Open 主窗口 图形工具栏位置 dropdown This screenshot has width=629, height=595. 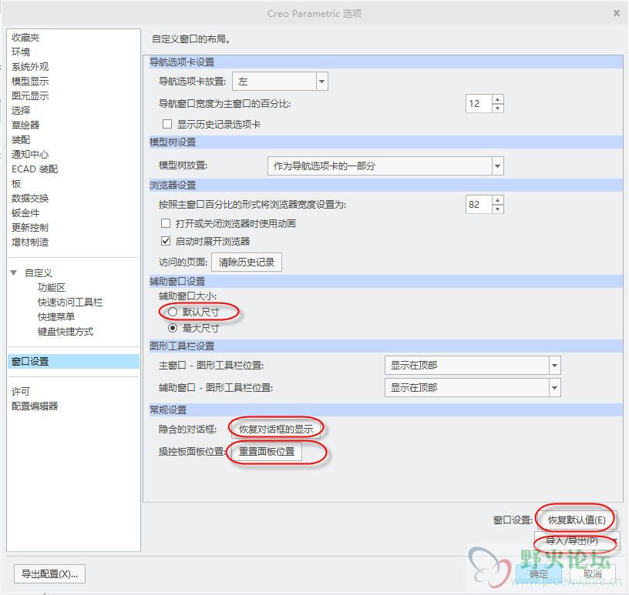click(x=473, y=366)
